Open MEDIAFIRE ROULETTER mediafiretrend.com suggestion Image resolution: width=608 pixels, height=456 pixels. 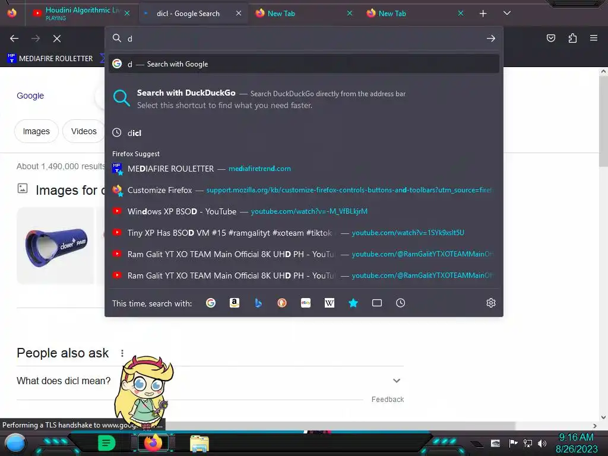304,169
